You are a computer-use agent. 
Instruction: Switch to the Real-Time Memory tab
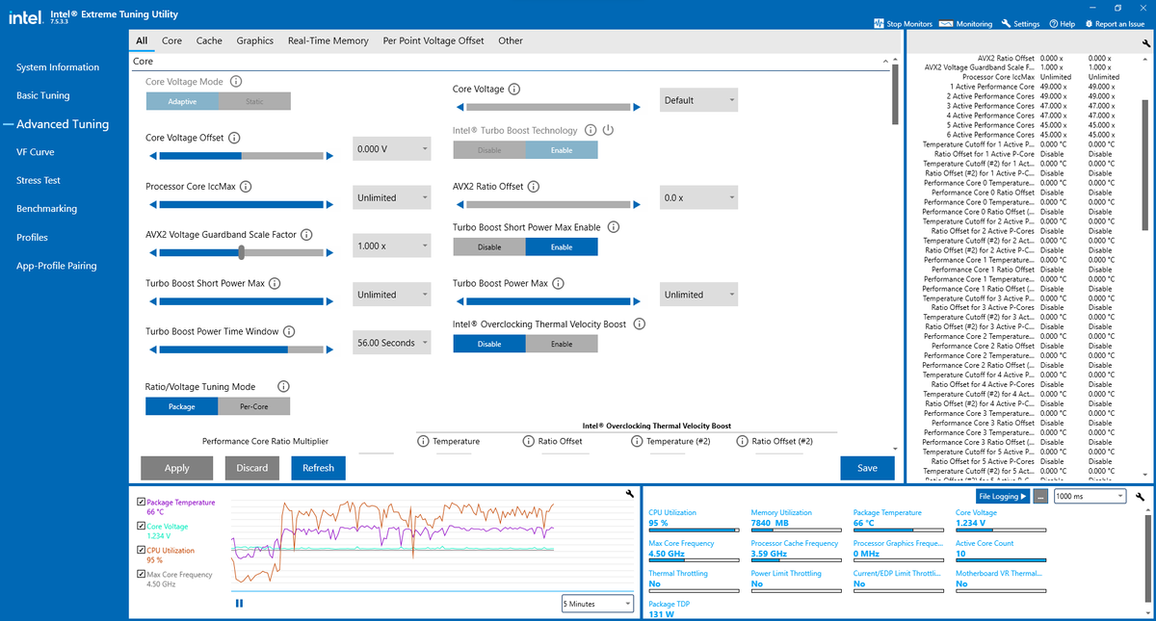[328, 40]
